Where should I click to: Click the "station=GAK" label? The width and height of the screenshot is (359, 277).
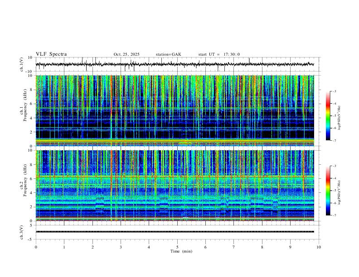(x=168, y=54)
